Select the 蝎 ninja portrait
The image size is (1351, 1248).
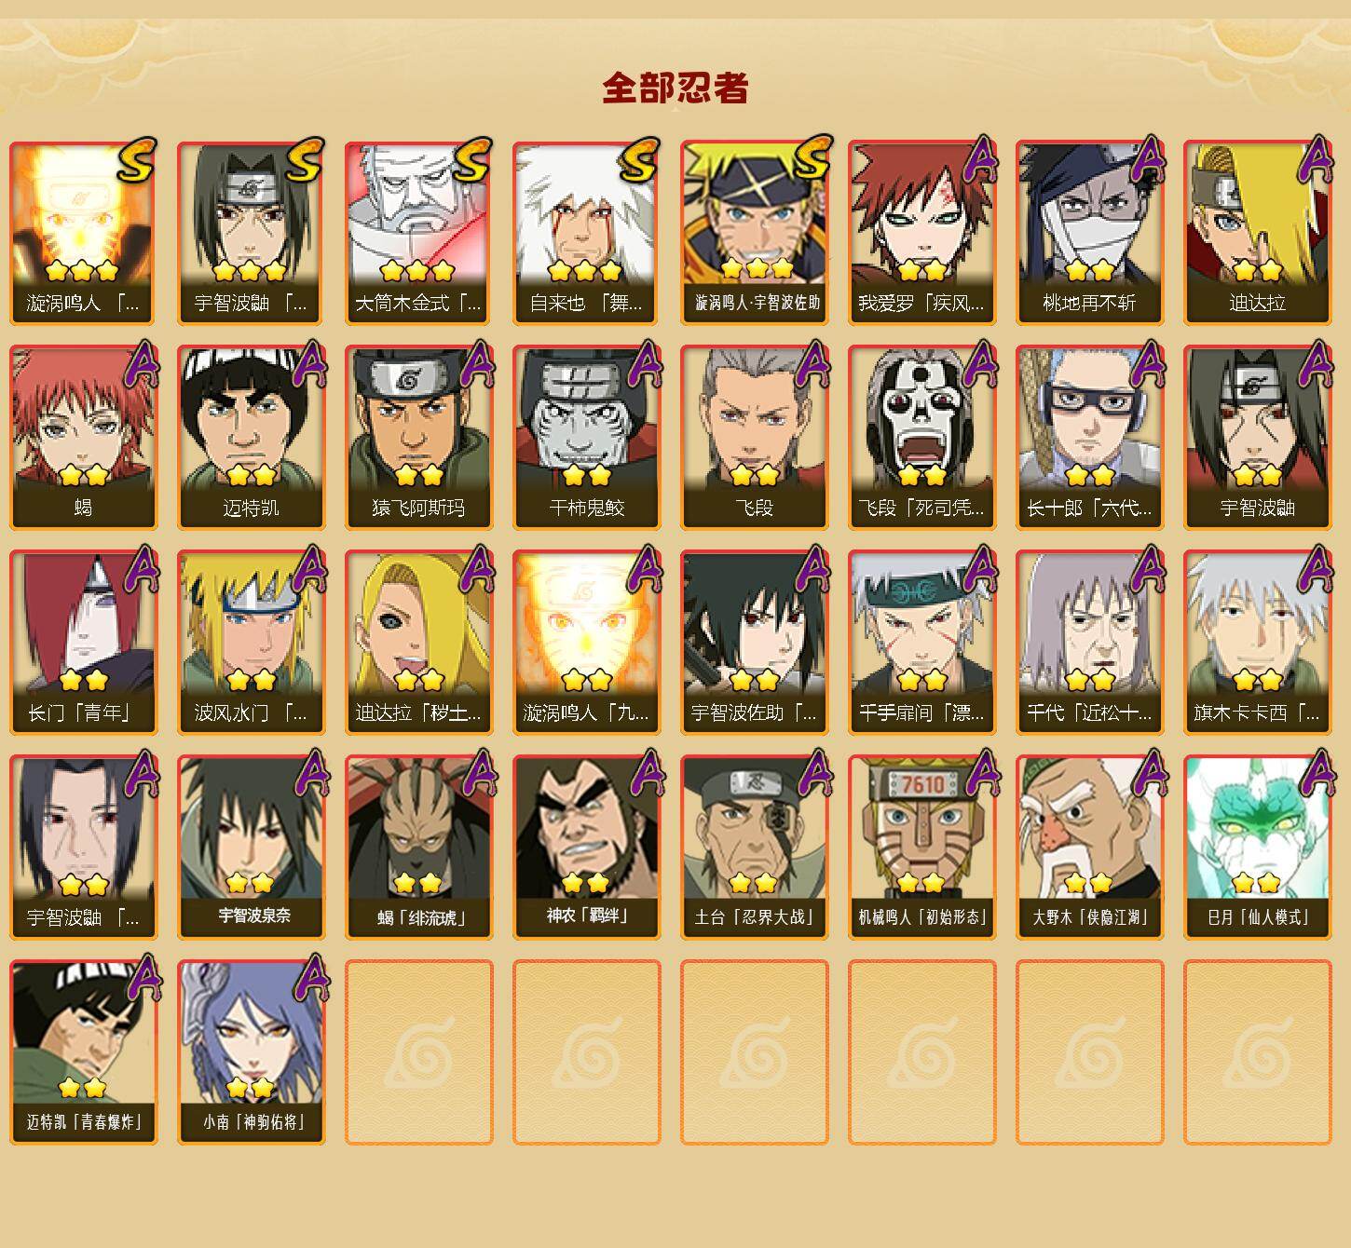(83, 438)
